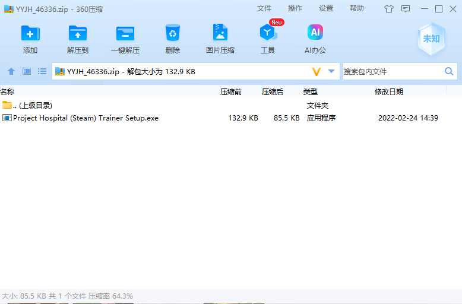Click the 删除 (Delete) trash icon

pos(173,33)
